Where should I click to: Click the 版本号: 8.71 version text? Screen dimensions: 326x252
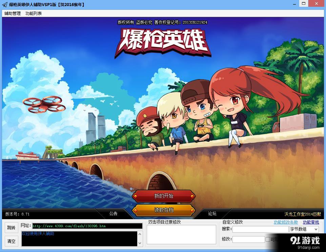[x=17, y=214]
